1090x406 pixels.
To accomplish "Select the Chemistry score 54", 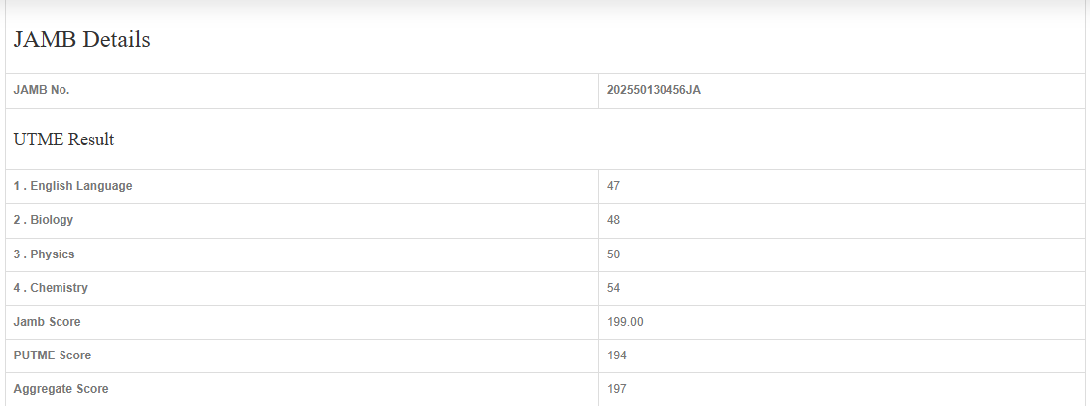I will click(x=614, y=288).
